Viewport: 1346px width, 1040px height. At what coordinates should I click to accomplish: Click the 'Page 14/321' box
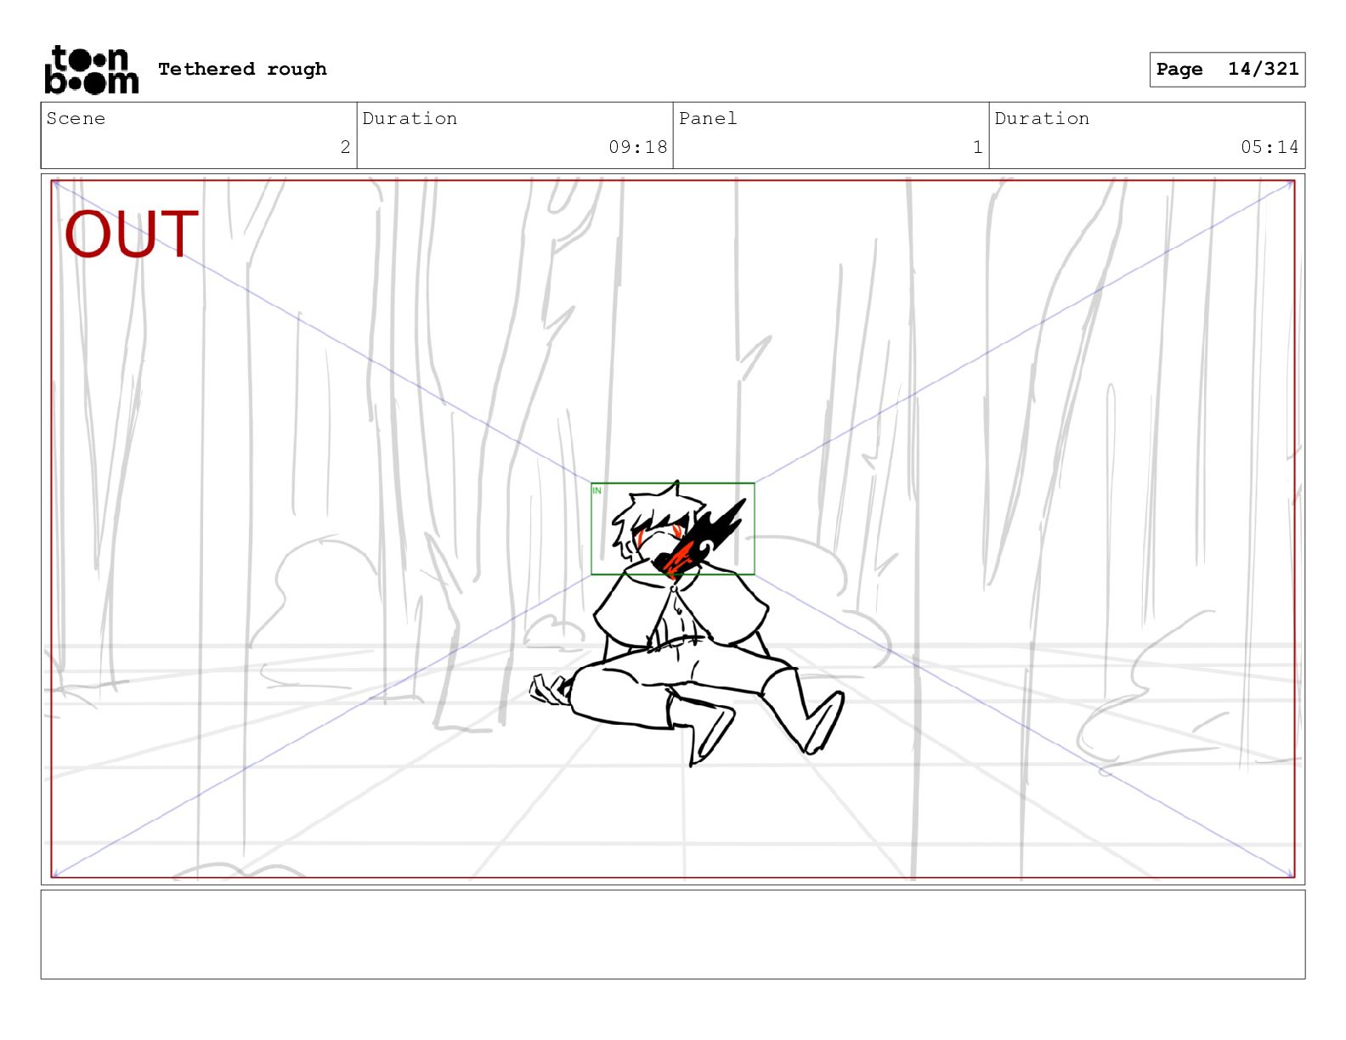[x=1227, y=70]
